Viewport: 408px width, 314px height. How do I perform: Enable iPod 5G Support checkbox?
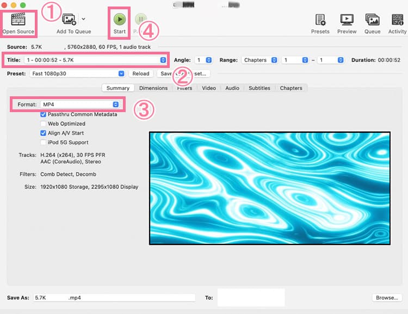click(x=43, y=142)
